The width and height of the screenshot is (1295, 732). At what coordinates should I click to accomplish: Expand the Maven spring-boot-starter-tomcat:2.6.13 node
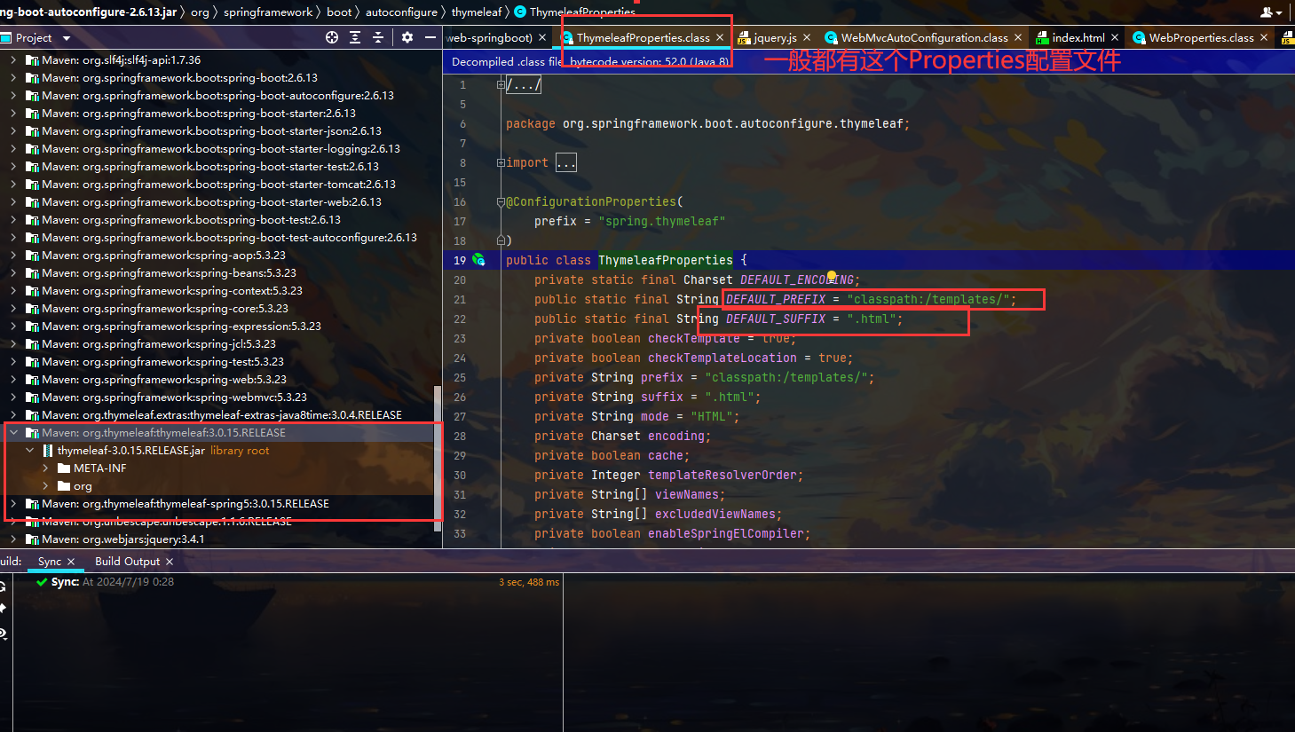[x=13, y=185]
